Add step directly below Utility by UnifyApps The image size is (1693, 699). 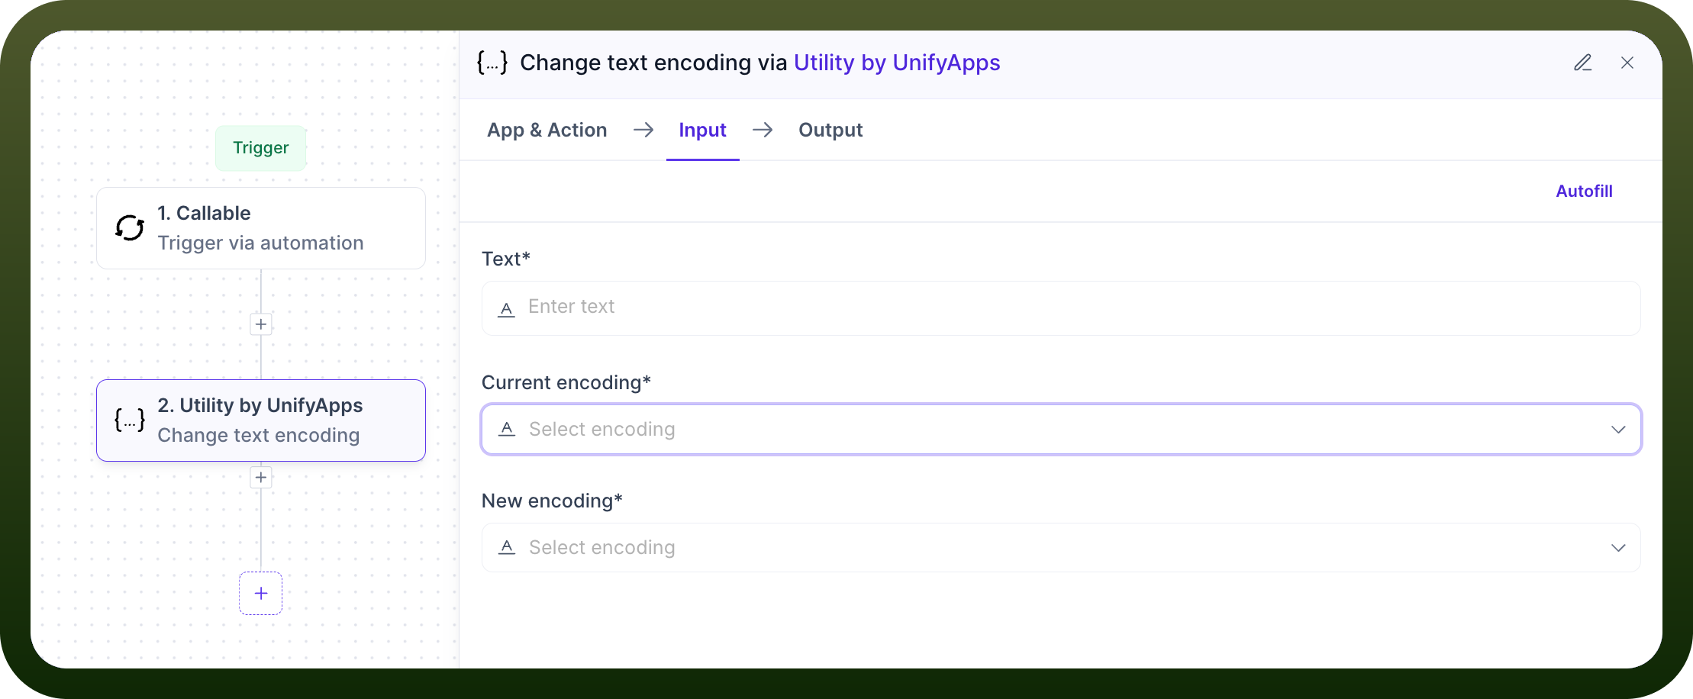click(261, 478)
